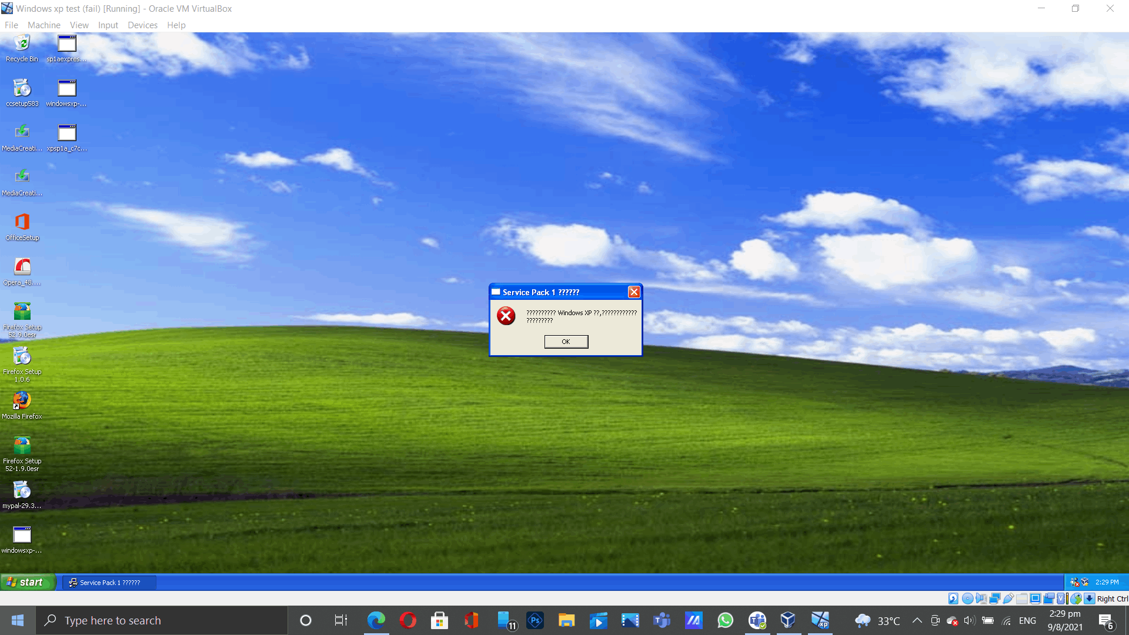The image size is (1129, 635).
Task: Click the VirtualBox hard disk activity indicator
Action: pos(953,599)
